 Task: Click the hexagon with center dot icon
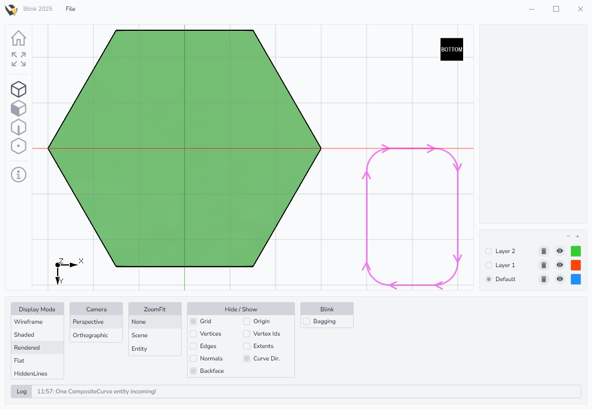point(18,146)
